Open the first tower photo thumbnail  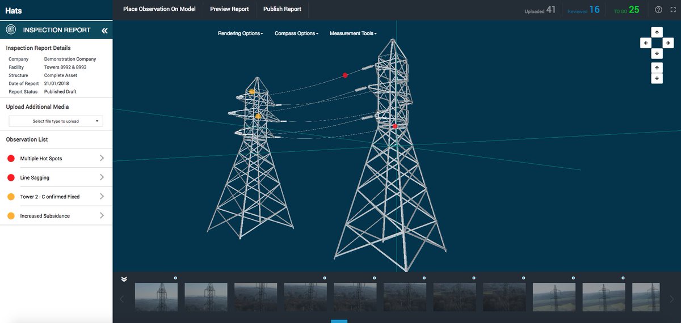tap(156, 297)
